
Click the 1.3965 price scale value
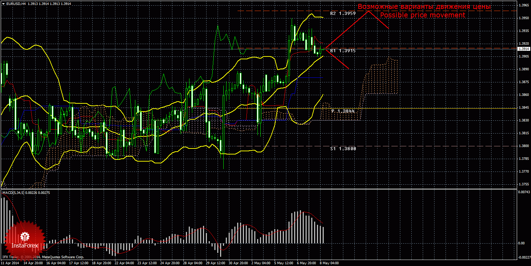(x=524, y=5)
